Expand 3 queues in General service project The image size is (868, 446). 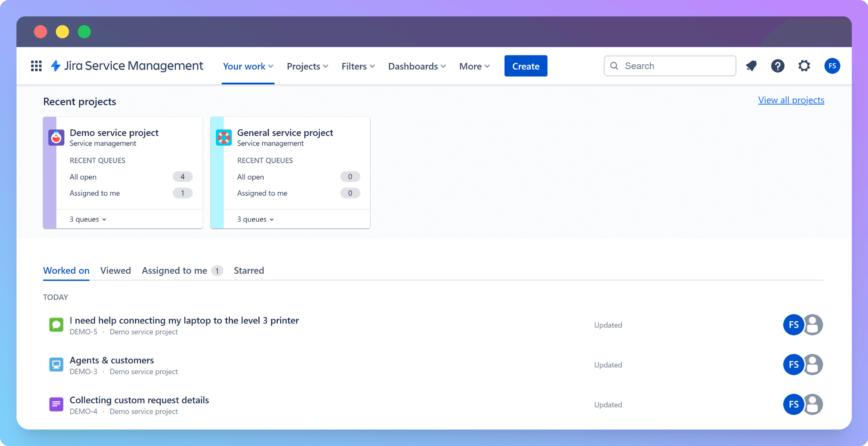[256, 220]
